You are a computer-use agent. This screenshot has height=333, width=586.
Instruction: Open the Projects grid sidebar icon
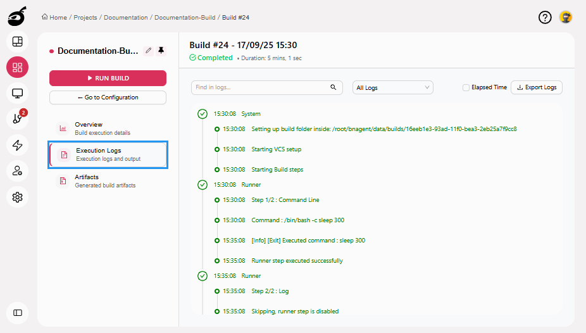click(x=17, y=67)
